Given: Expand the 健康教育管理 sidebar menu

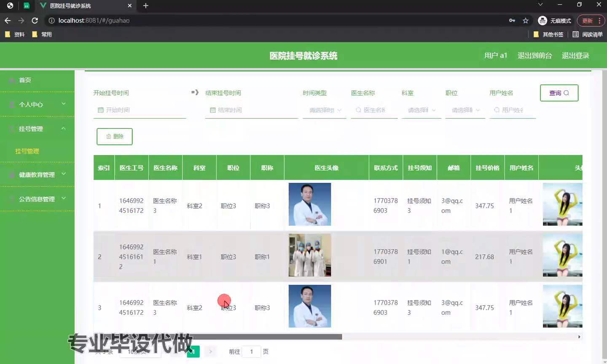Looking at the screenshot, I should coord(37,174).
